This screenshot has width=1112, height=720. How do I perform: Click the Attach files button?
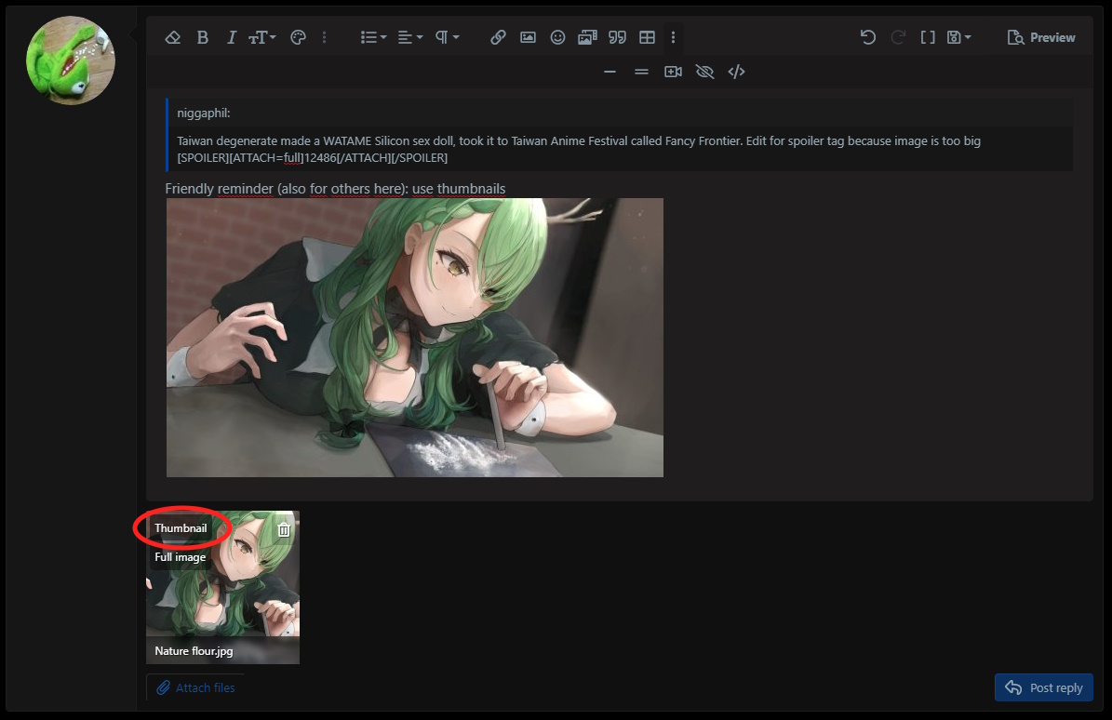coord(195,687)
